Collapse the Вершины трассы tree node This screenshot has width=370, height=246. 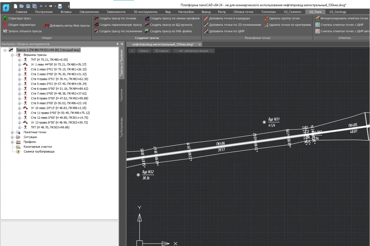coord(12,55)
